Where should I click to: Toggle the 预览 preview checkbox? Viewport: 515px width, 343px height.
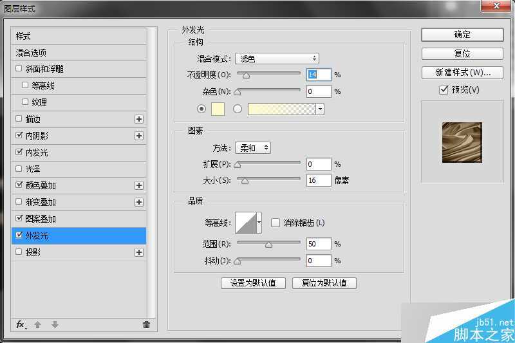[443, 90]
